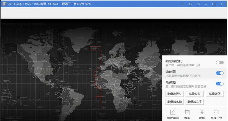The image size is (228, 121).
Task: Choose the 批量加水印 batch watermark button
Action: 174,102
